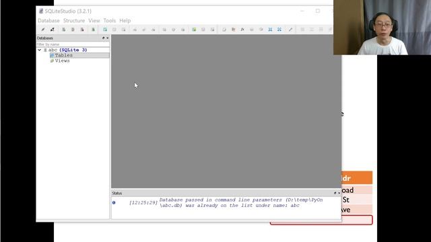431x242 pixels.
Task: Click the Edit database toolbar icon
Action: click(x=73, y=30)
